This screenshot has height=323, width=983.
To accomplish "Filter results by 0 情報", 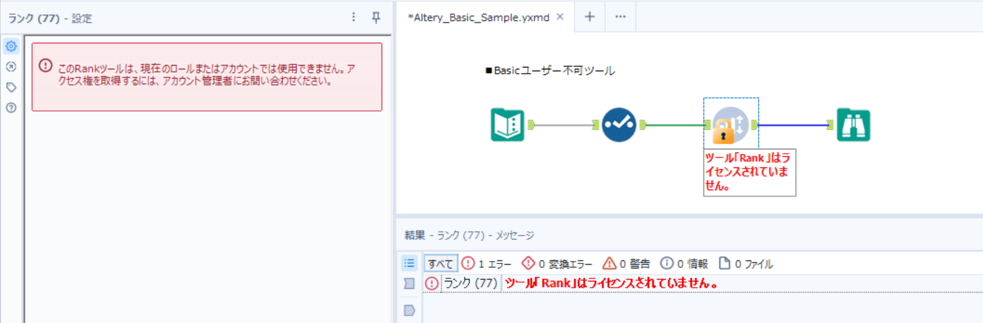I will coord(684,263).
